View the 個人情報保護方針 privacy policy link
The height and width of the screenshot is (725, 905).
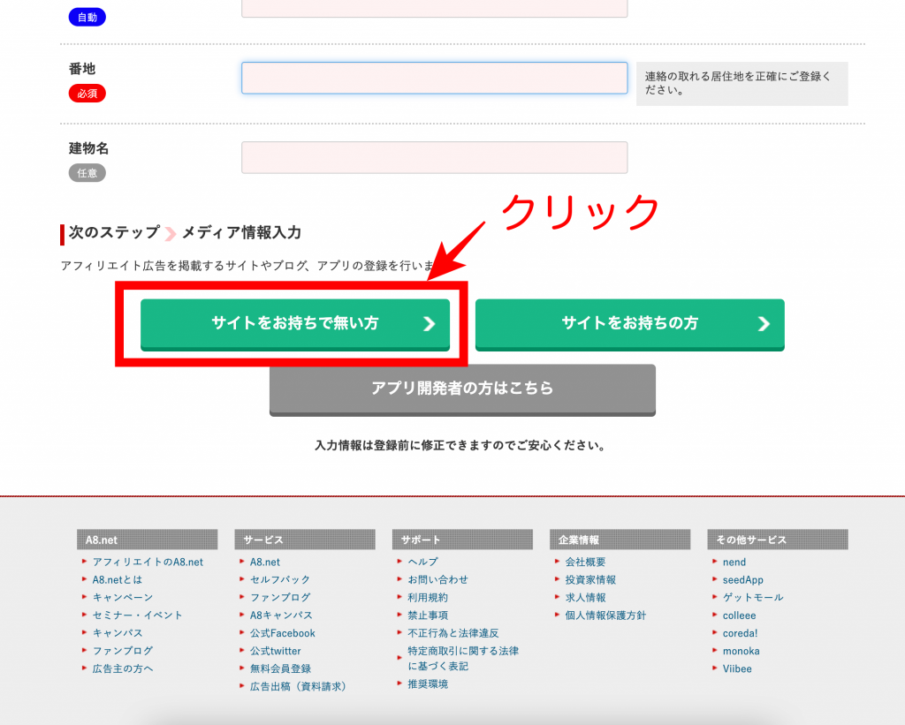tap(605, 615)
